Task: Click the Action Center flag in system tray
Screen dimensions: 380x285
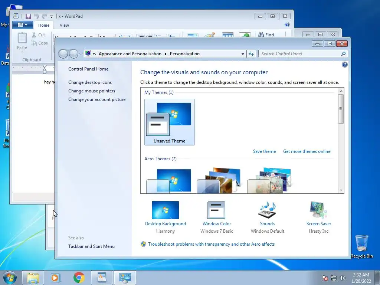Action: coord(325,278)
